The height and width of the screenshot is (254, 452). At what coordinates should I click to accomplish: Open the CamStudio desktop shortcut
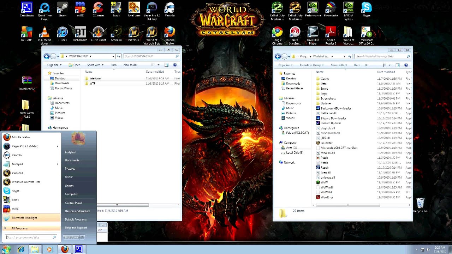(x=26, y=10)
